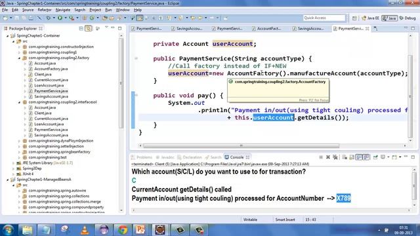Open Package Explorer view menu triangle
This screenshot has height=236, width=420.
coord(106,28)
